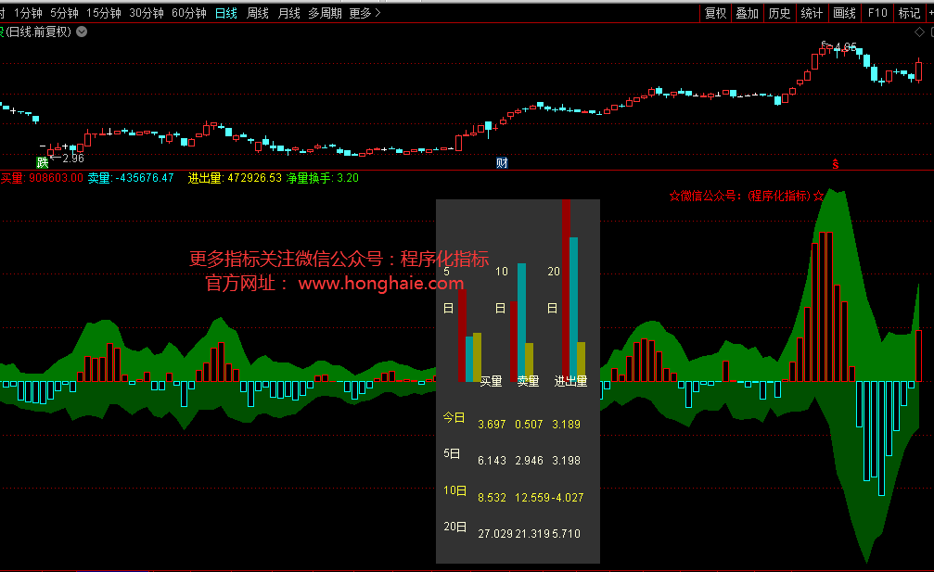934x572 pixels.
Task: Toggle 复权 price adjustment
Action: (x=715, y=13)
